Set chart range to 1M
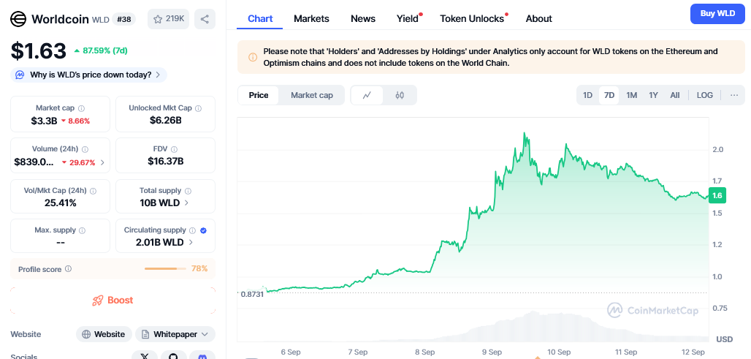 tap(632, 95)
